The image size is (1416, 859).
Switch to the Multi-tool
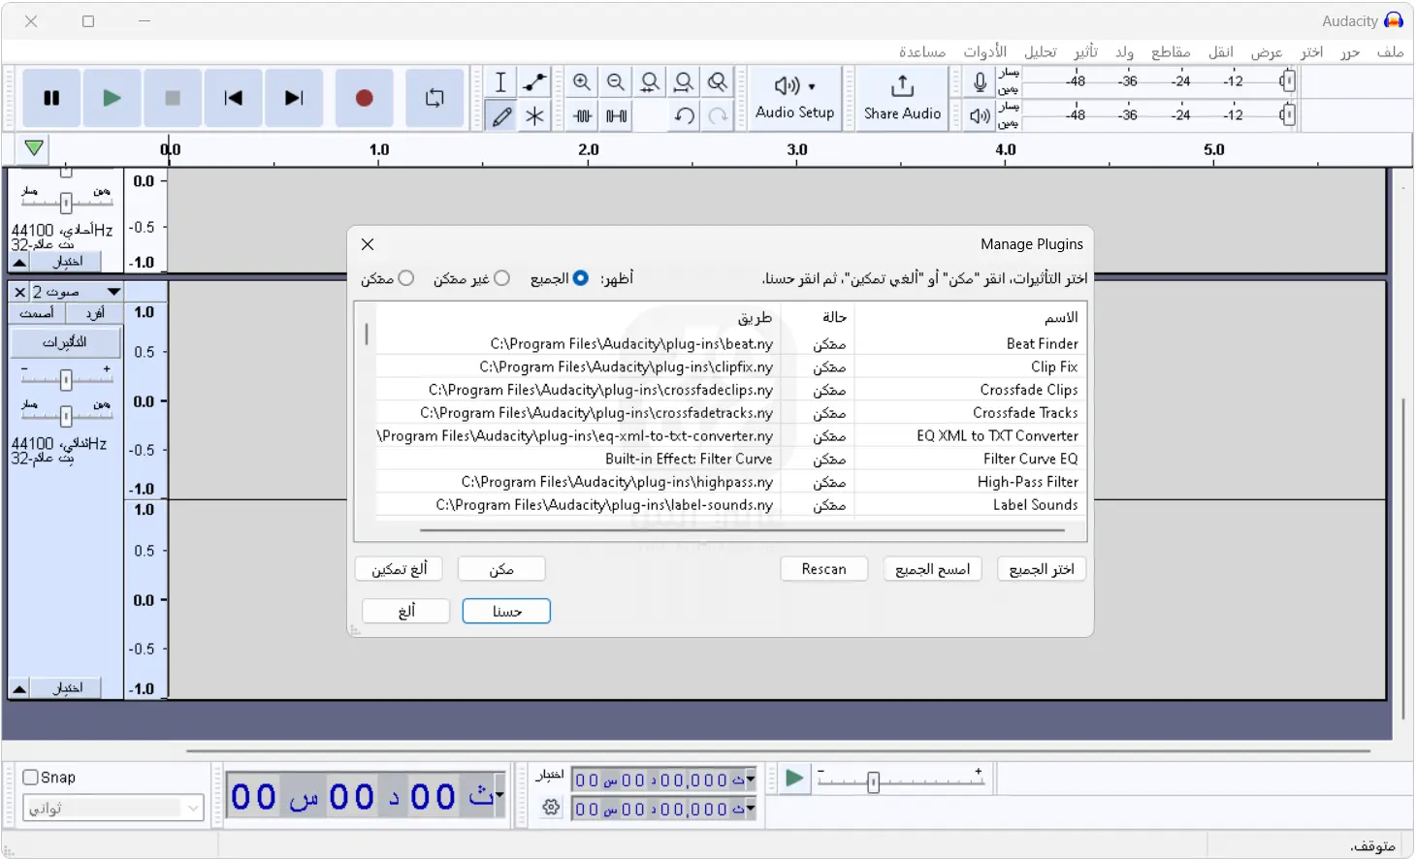click(534, 115)
